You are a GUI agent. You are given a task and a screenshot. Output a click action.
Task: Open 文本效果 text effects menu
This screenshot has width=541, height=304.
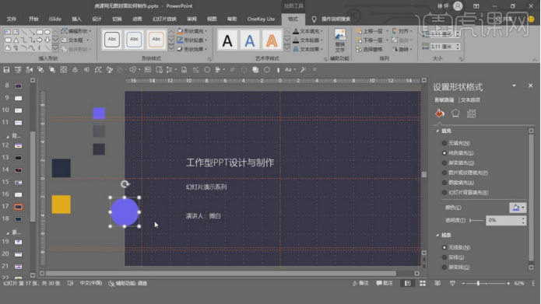click(x=308, y=49)
